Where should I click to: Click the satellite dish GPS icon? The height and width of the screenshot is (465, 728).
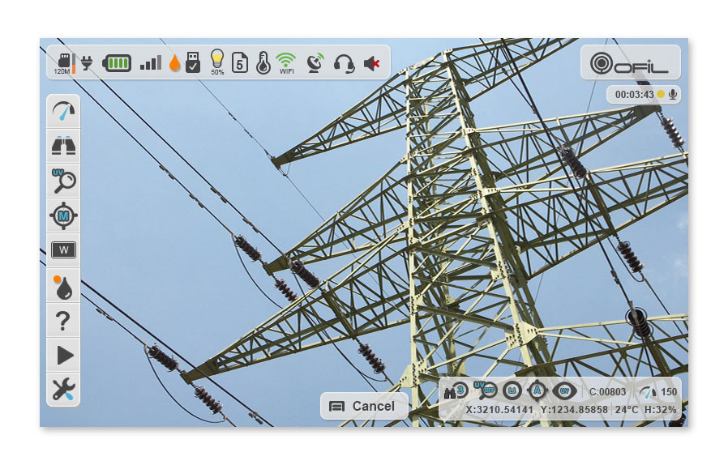coord(315,63)
